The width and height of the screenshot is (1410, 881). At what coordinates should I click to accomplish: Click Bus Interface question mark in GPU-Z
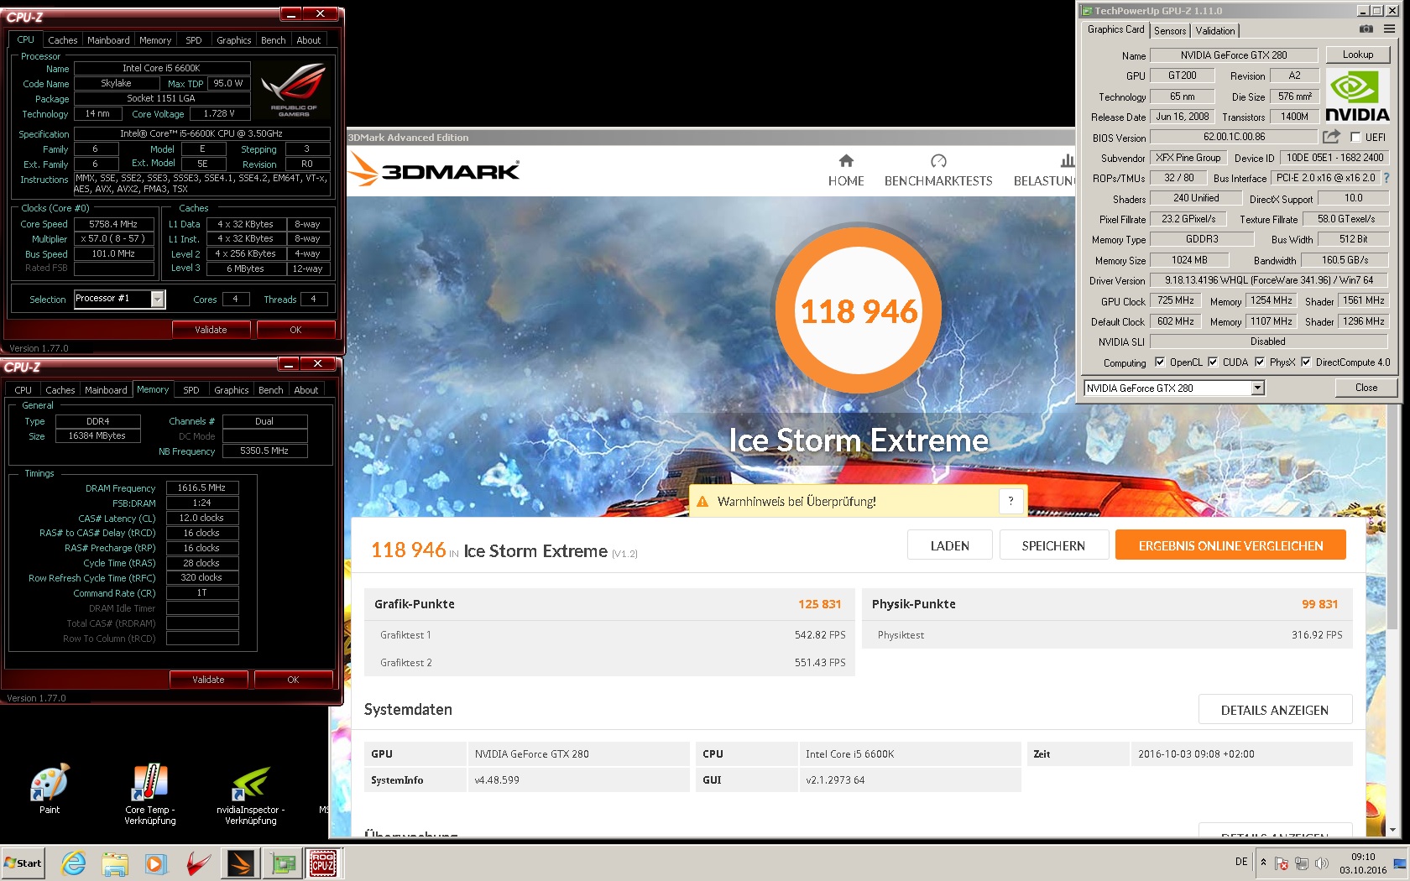tap(1386, 178)
